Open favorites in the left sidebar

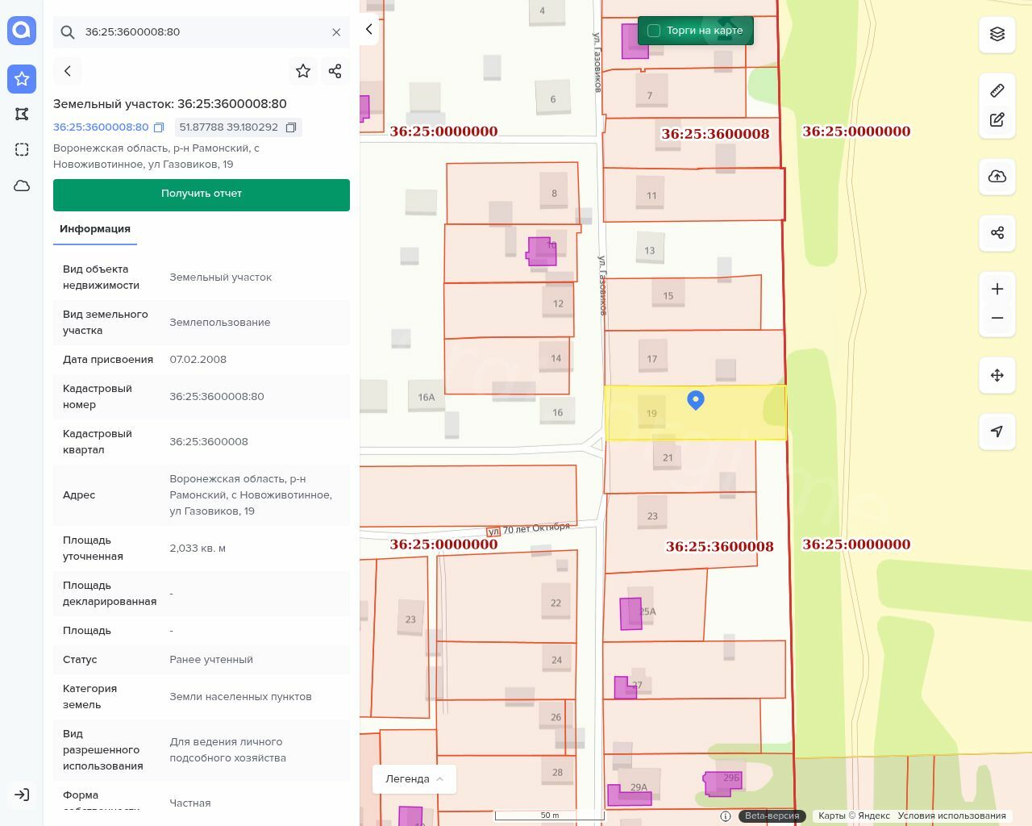point(22,78)
